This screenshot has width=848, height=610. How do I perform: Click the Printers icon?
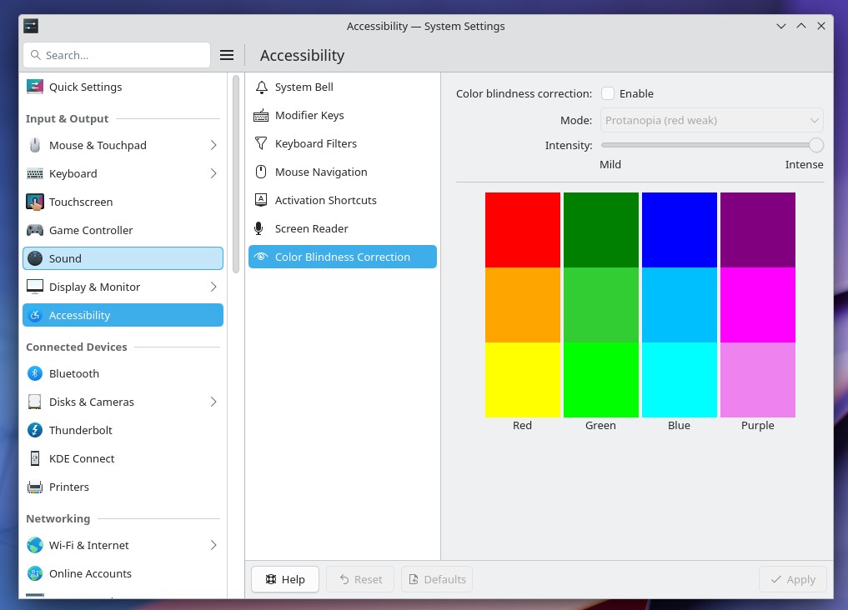coord(35,487)
